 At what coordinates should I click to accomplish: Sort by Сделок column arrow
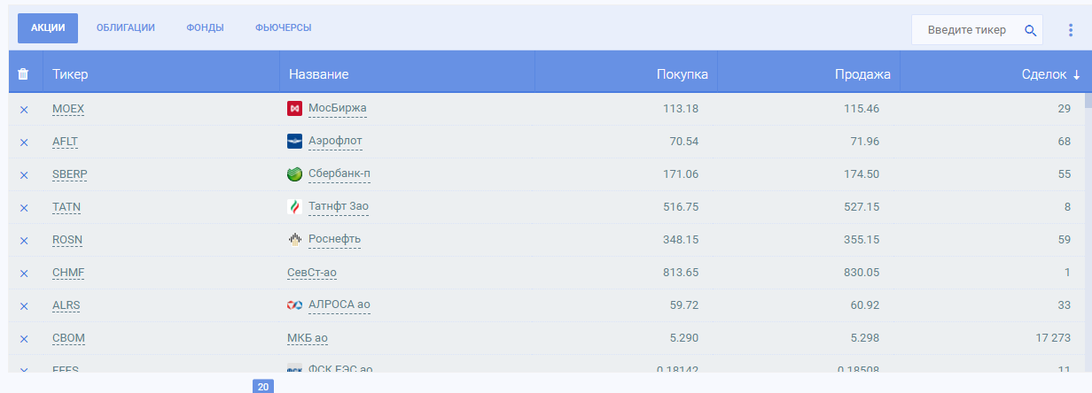point(1076,74)
